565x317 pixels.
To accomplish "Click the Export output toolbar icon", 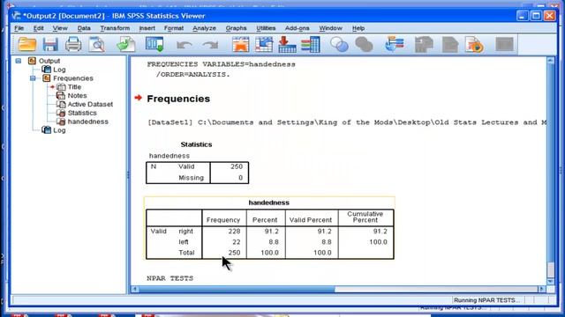I will pos(126,45).
